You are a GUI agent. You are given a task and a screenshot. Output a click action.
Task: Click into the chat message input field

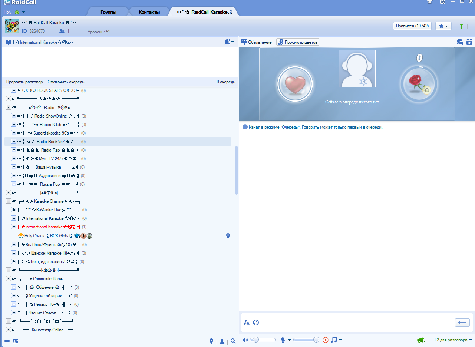[x=358, y=322]
